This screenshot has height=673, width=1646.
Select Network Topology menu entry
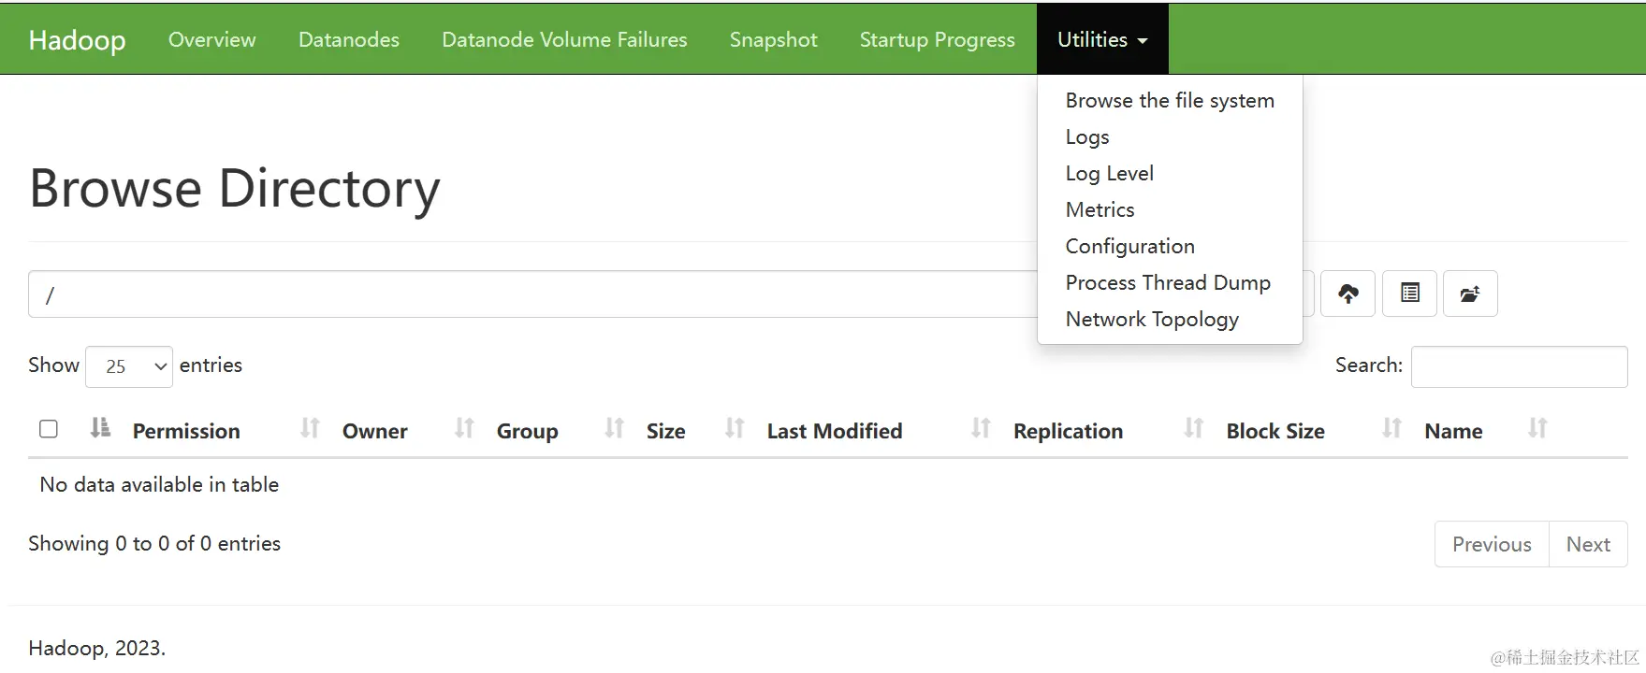pyautogui.click(x=1152, y=320)
